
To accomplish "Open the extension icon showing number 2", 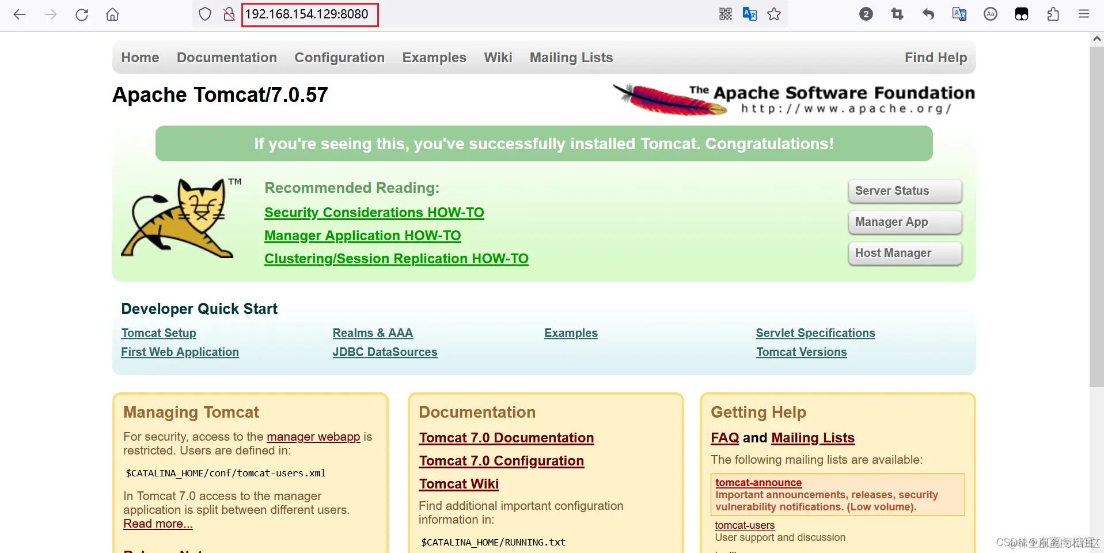I will point(866,14).
